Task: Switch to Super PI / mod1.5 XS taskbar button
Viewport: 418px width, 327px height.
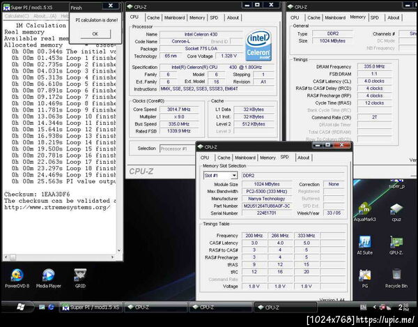Action: tap(91, 307)
